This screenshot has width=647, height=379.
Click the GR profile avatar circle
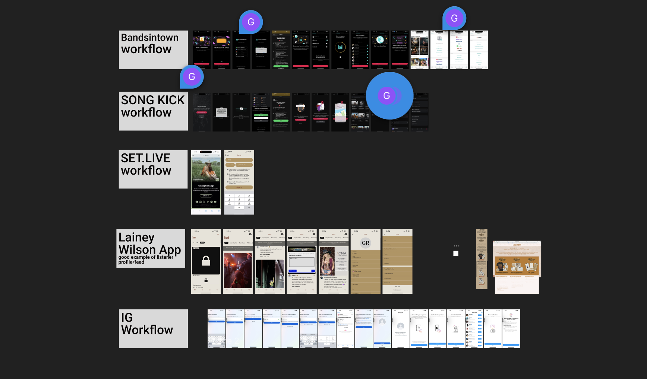pos(365,243)
